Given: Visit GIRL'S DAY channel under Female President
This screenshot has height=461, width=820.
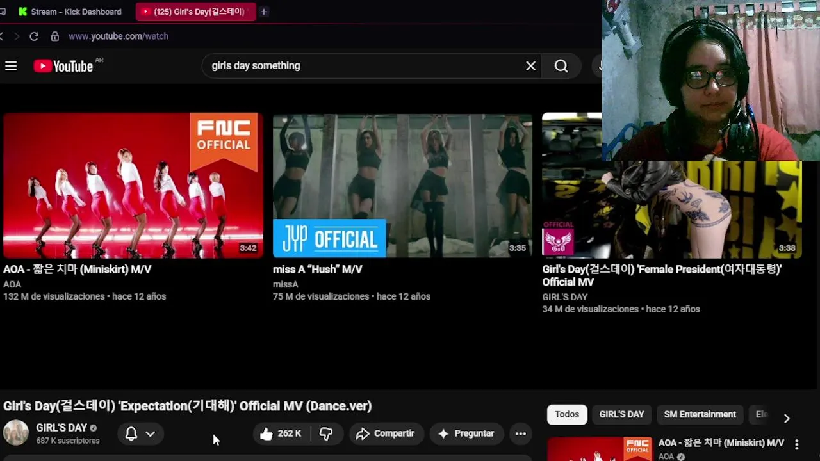Looking at the screenshot, I should [x=564, y=297].
